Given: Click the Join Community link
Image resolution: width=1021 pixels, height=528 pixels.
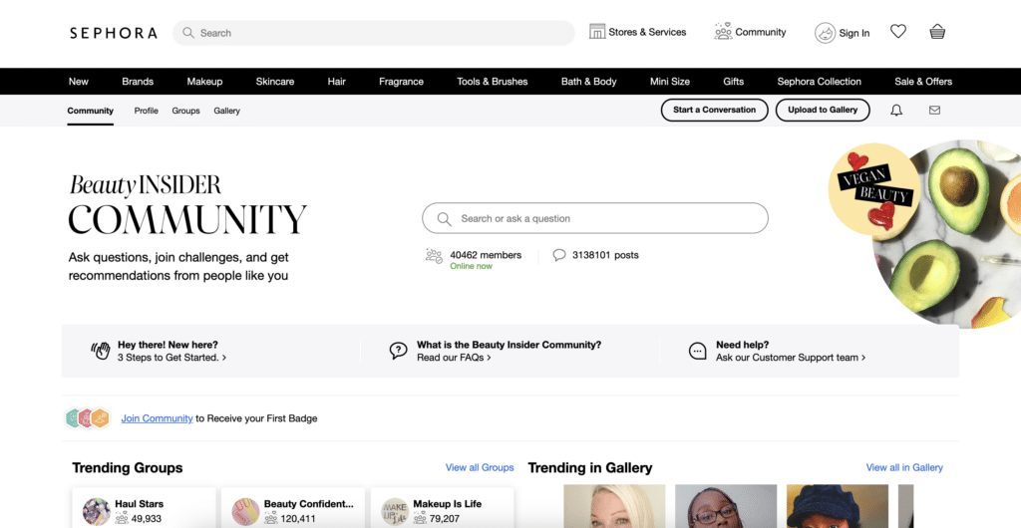Looking at the screenshot, I should tap(157, 418).
